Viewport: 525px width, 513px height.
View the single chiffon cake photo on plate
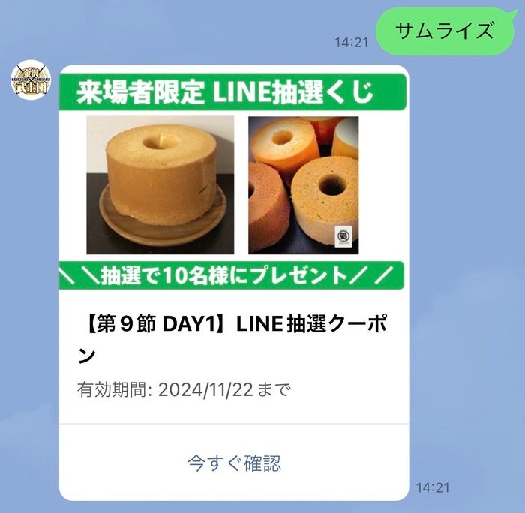(x=160, y=185)
